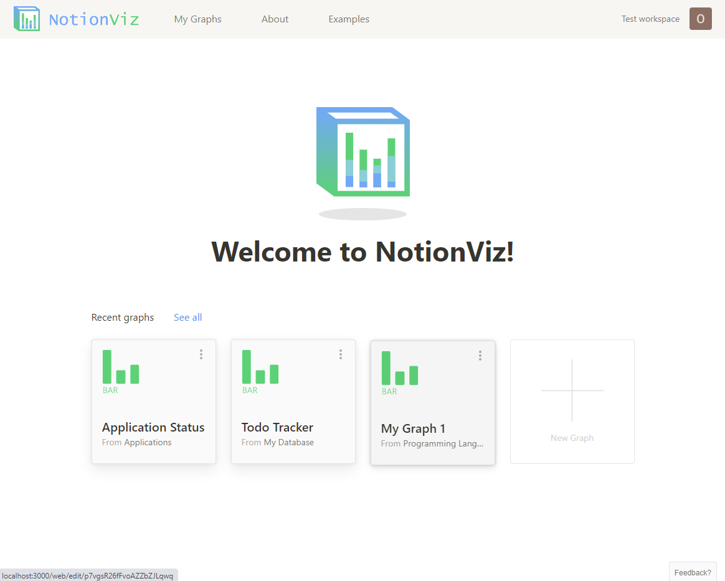The width and height of the screenshot is (725, 581).
Task: Open the brown workspace avatar icon
Action: click(x=700, y=19)
